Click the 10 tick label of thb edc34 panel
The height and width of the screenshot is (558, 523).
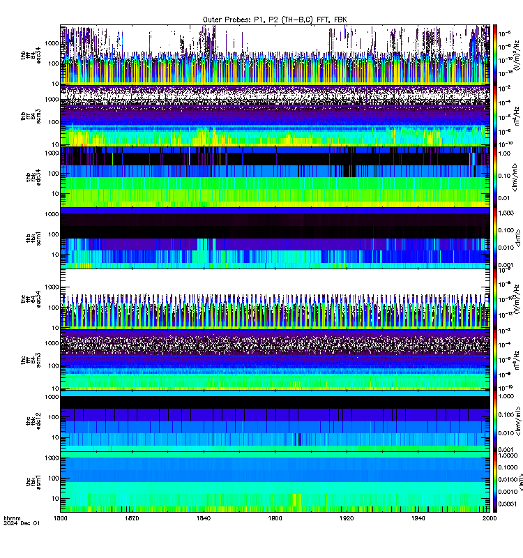[x=55, y=194]
